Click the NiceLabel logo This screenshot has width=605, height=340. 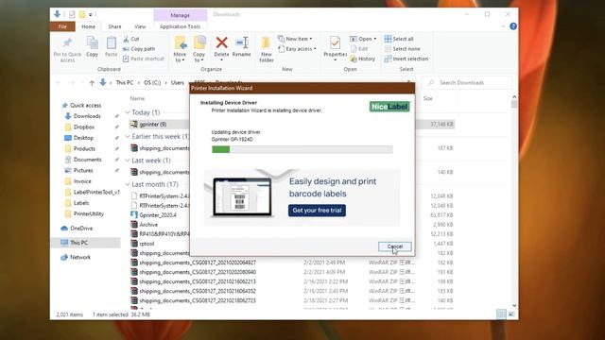(389, 107)
